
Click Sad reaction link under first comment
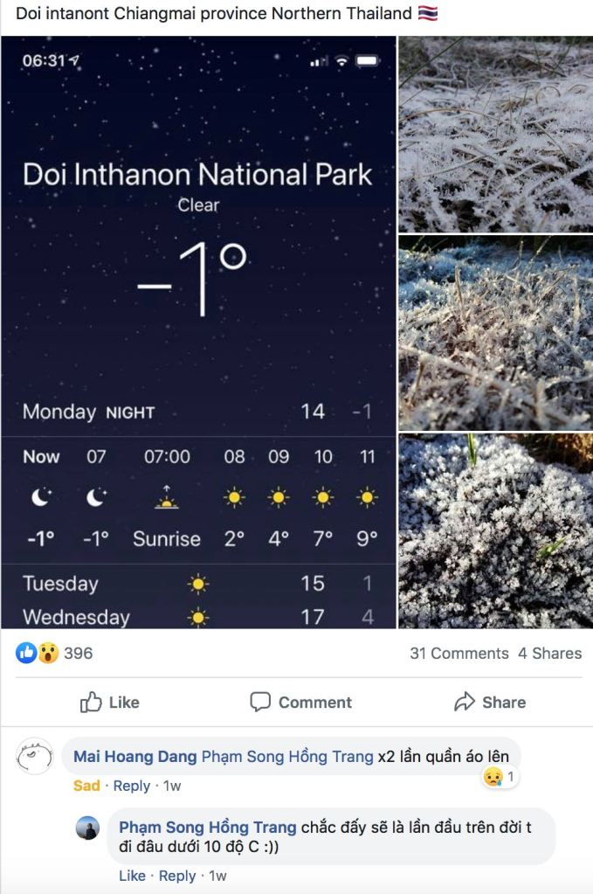pos(86,786)
